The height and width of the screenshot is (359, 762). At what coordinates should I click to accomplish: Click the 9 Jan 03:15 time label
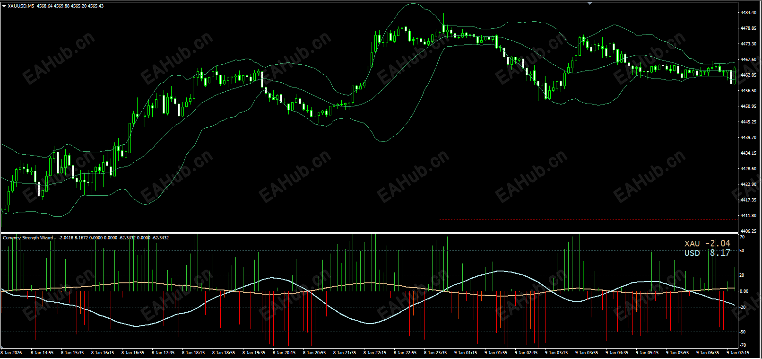(556, 353)
